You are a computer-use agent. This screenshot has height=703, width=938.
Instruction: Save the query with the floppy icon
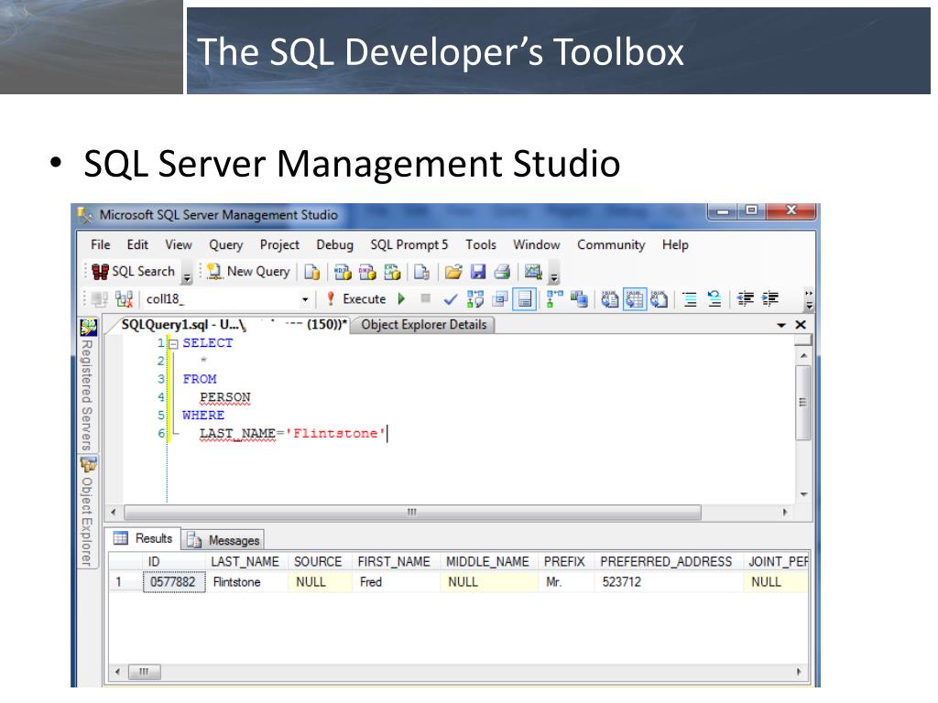pyautogui.click(x=478, y=272)
